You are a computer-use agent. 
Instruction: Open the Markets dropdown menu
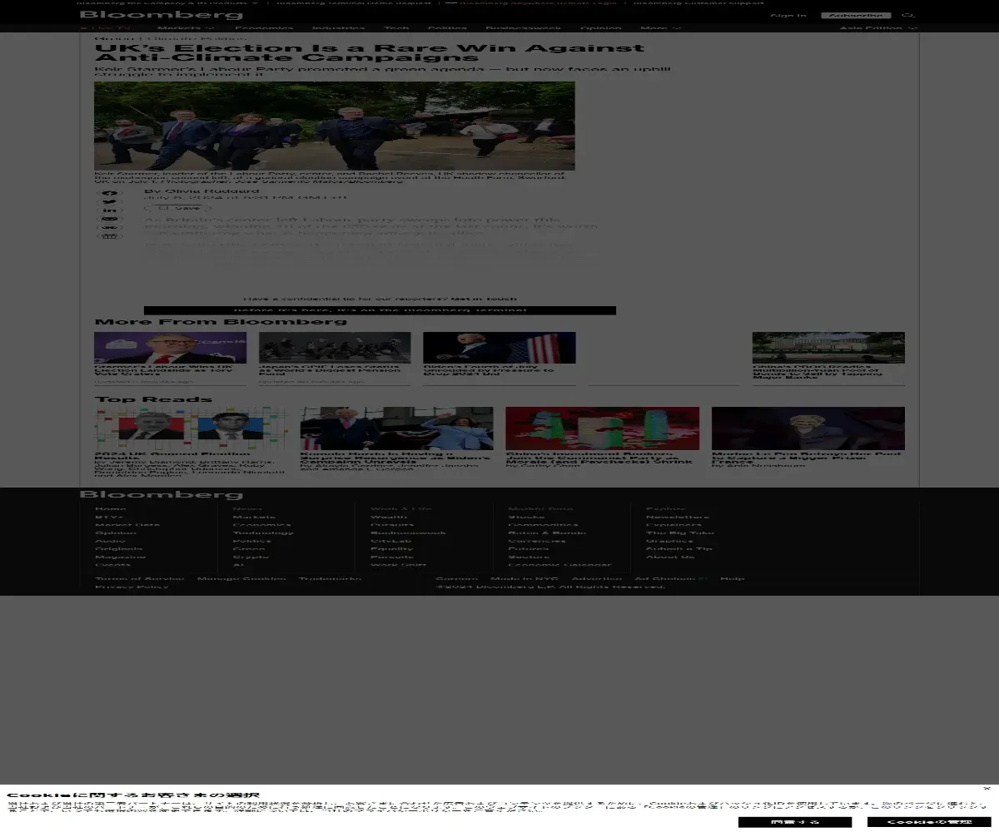pyautogui.click(x=186, y=28)
